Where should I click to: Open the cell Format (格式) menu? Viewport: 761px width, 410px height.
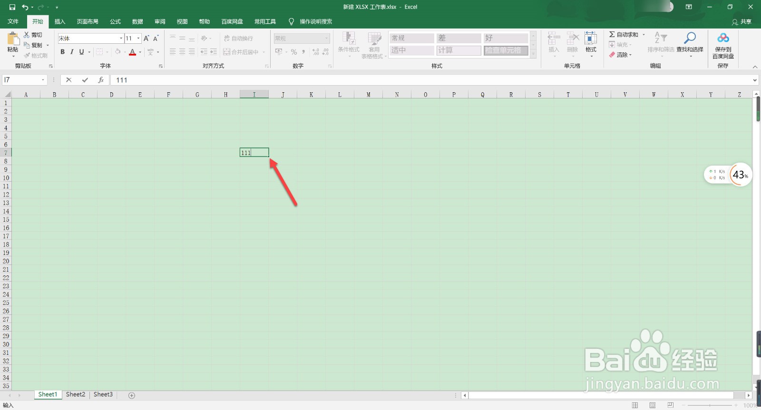(x=591, y=44)
